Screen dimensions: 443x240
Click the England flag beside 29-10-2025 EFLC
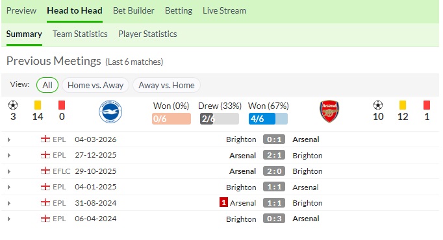pos(45,171)
